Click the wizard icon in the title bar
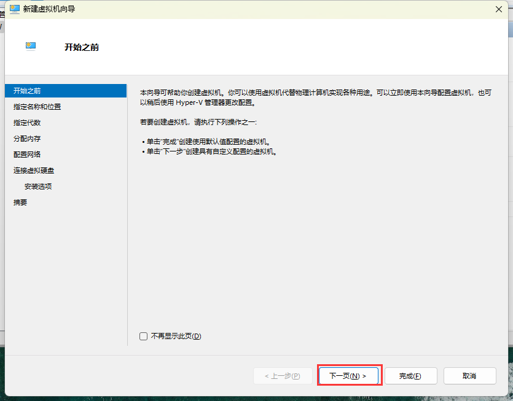Image resolution: width=513 pixels, height=401 pixels. point(15,9)
